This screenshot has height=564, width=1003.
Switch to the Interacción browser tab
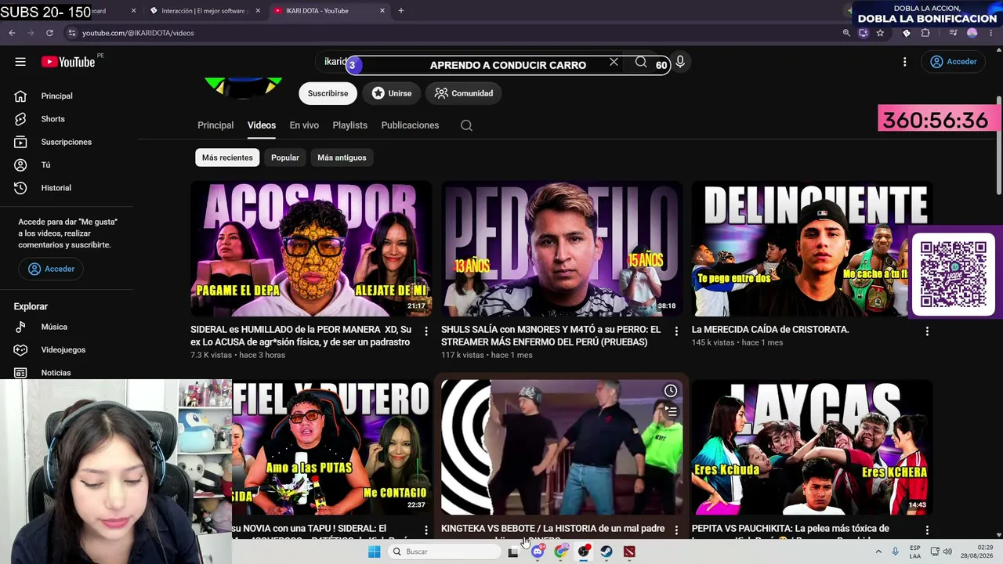[202, 11]
